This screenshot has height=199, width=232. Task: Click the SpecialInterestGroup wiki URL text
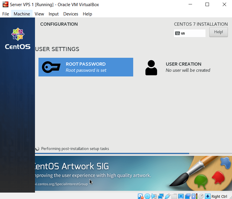[61, 184]
